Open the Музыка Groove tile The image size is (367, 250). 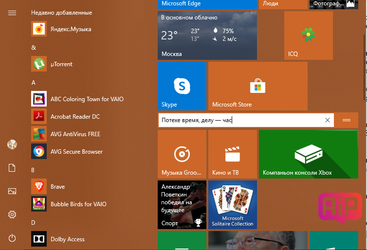(182, 154)
